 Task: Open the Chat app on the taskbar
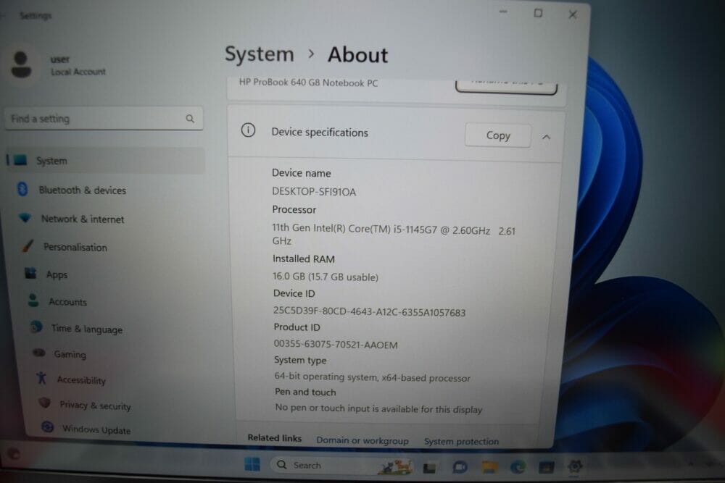point(460,467)
